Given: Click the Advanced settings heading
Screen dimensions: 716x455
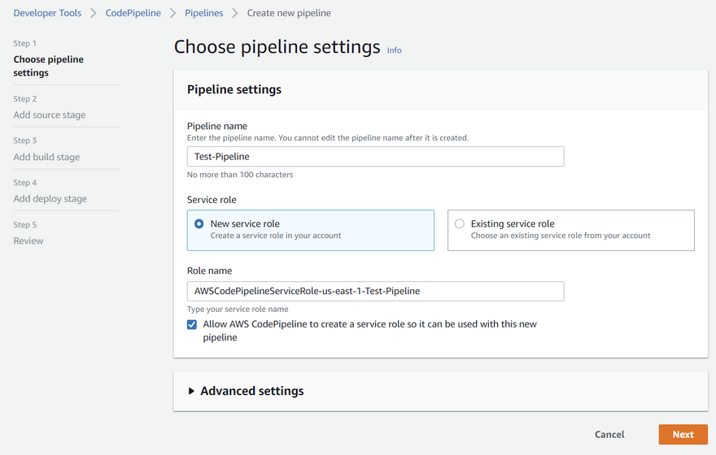Looking at the screenshot, I should [252, 391].
